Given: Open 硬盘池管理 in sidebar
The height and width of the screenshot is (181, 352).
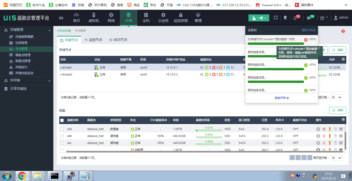Looking at the screenshot, I should pyautogui.click(x=23, y=55).
